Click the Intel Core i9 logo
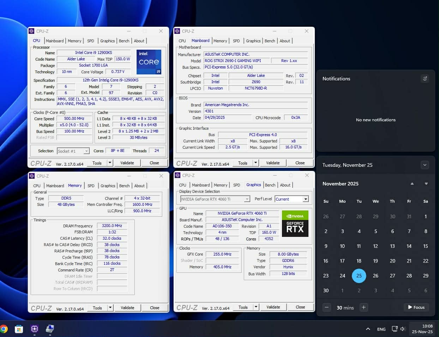The image size is (439, 337). pos(149,62)
